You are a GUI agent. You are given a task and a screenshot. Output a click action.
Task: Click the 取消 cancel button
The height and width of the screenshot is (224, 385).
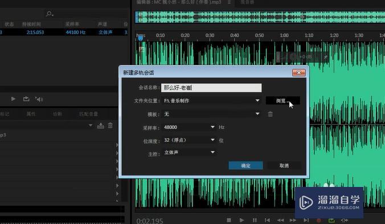(x=284, y=165)
